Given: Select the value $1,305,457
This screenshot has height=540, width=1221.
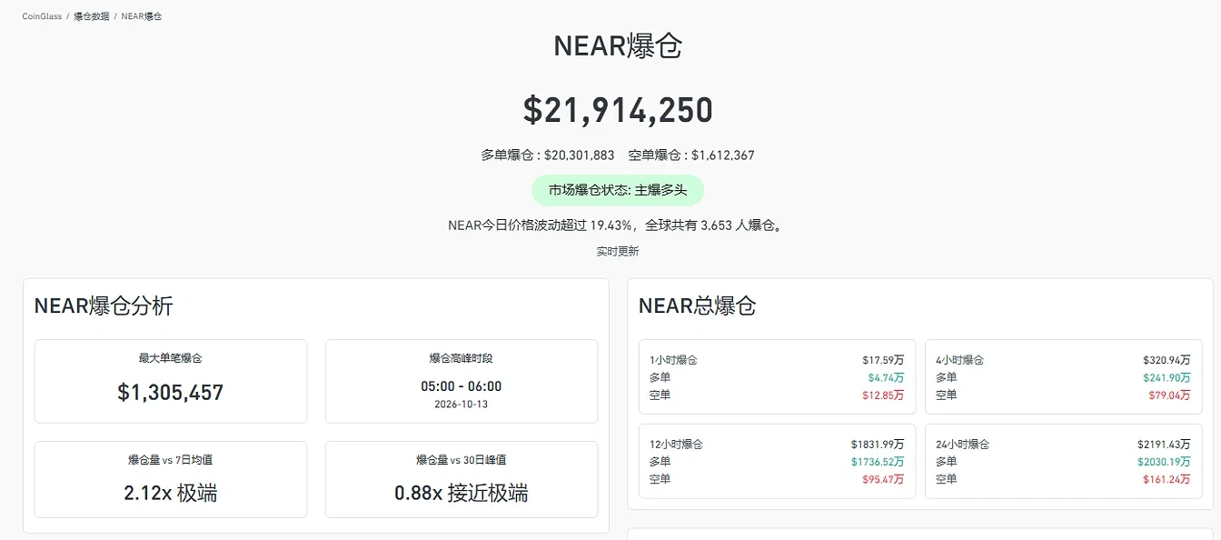Looking at the screenshot, I should point(171,393).
